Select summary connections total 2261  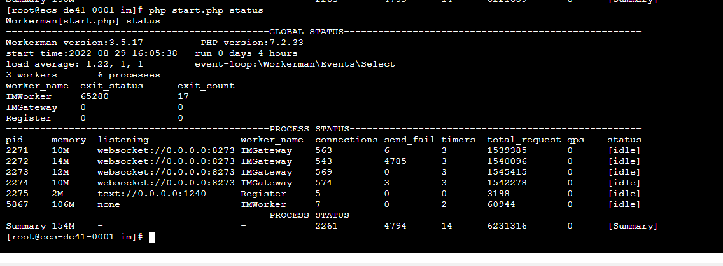pos(326,226)
